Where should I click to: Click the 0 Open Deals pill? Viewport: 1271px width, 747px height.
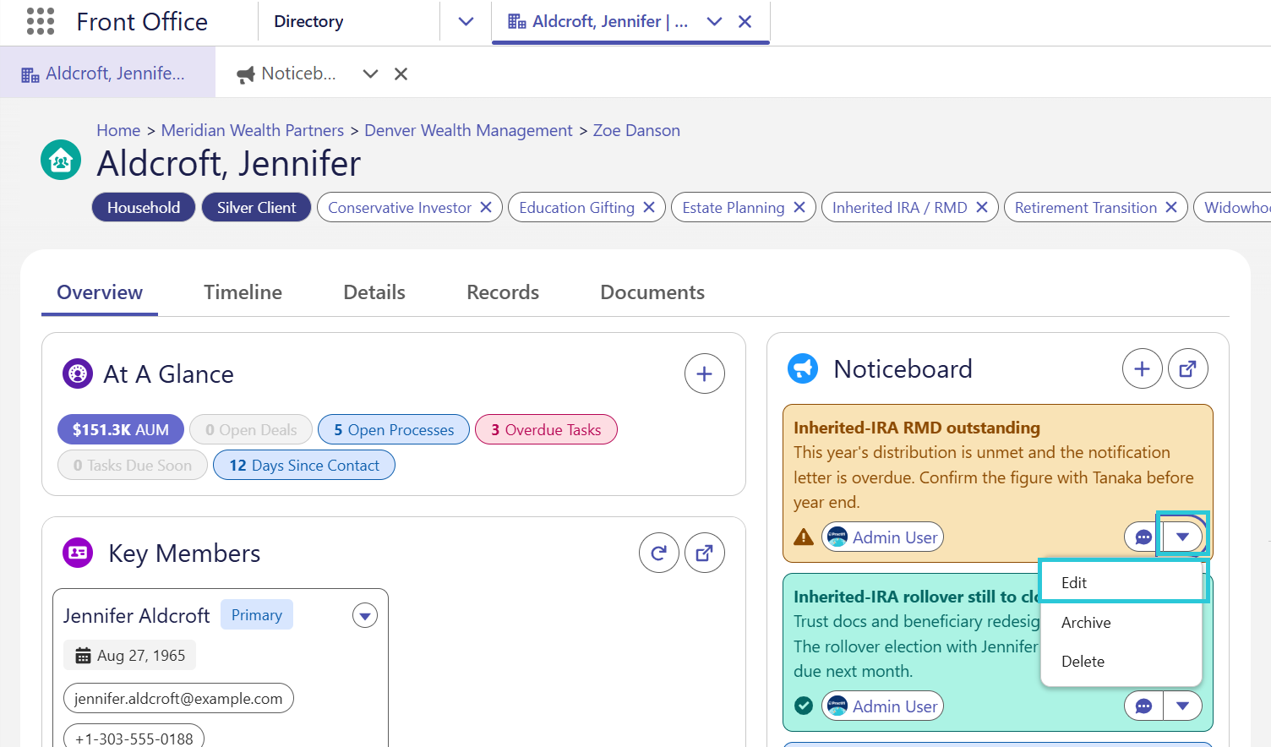(x=251, y=430)
